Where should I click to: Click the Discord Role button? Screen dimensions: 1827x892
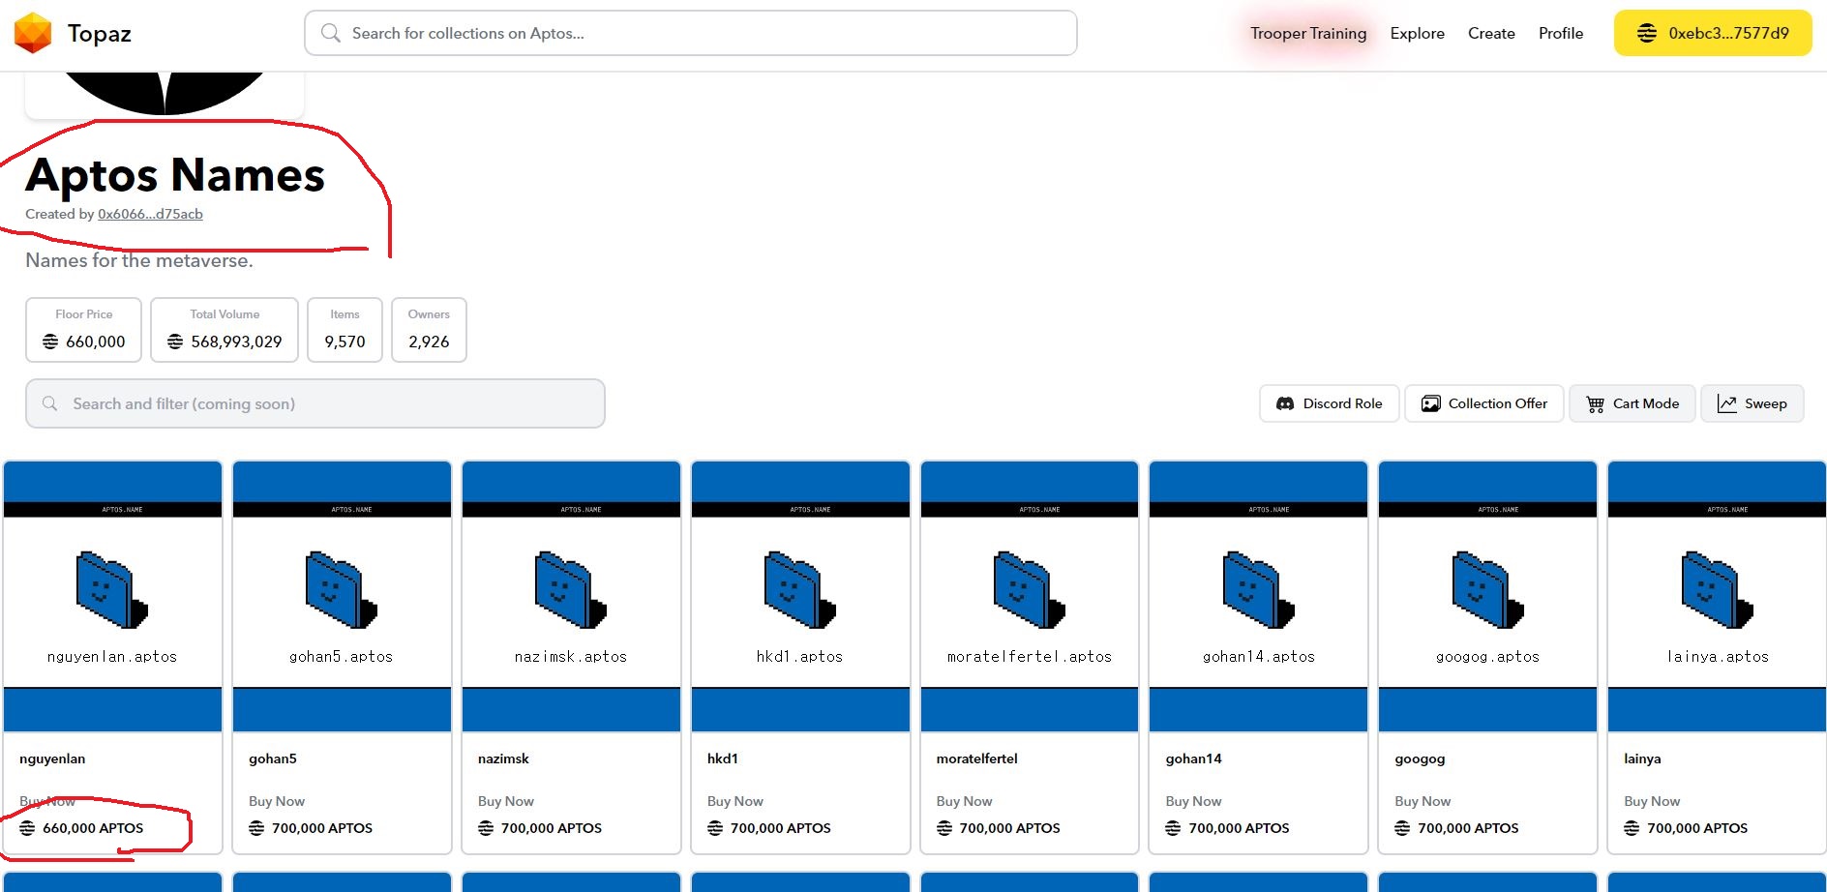tap(1330, 403)
